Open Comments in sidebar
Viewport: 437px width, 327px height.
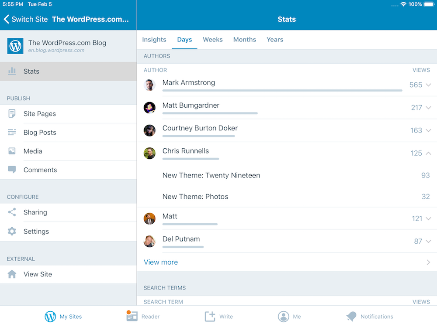[x=68, y=170]
